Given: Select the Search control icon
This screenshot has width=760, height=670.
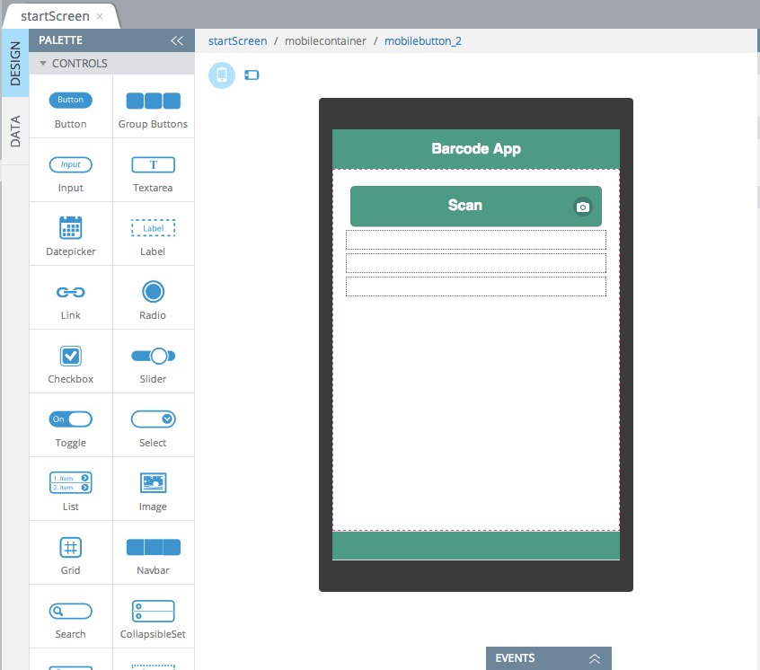Looking at the screenshot, I should click(70, 610).
